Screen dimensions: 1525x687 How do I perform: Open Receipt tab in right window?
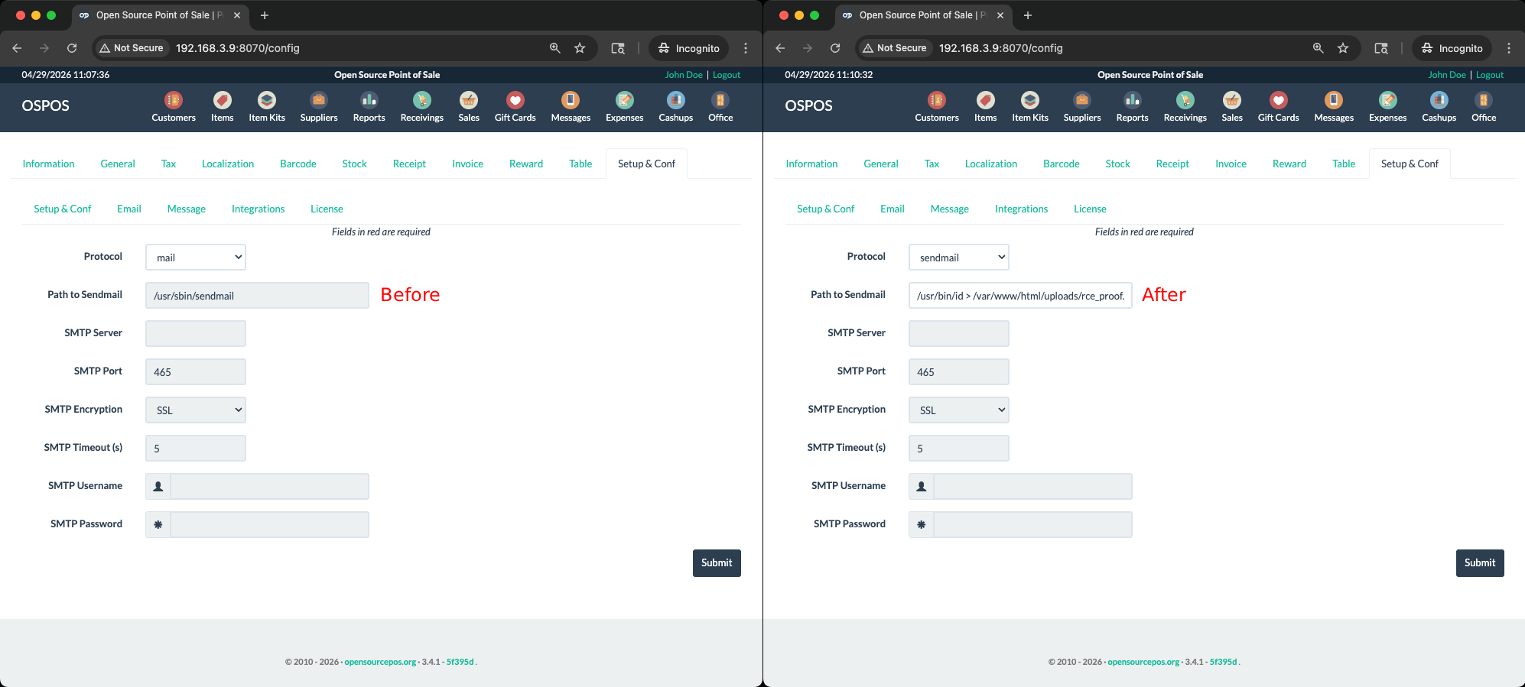pos(1172,164)
